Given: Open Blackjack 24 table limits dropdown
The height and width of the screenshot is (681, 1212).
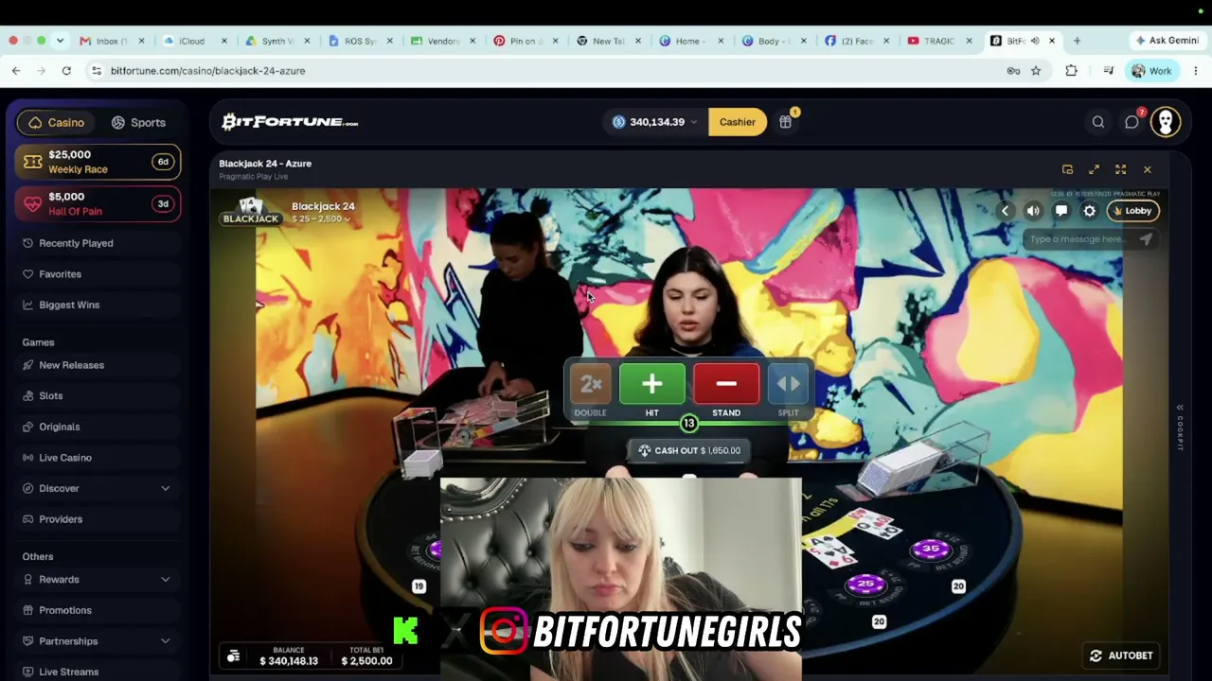Looking at the screenshot, I should click(x=321, y=219).
